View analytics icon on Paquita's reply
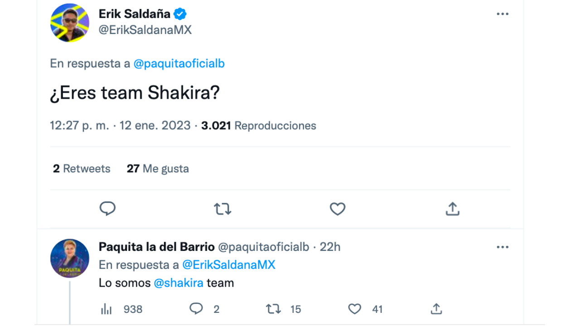The height and width of the screenshot is (326, 580). pyautogui.click(x=106, y=309)
